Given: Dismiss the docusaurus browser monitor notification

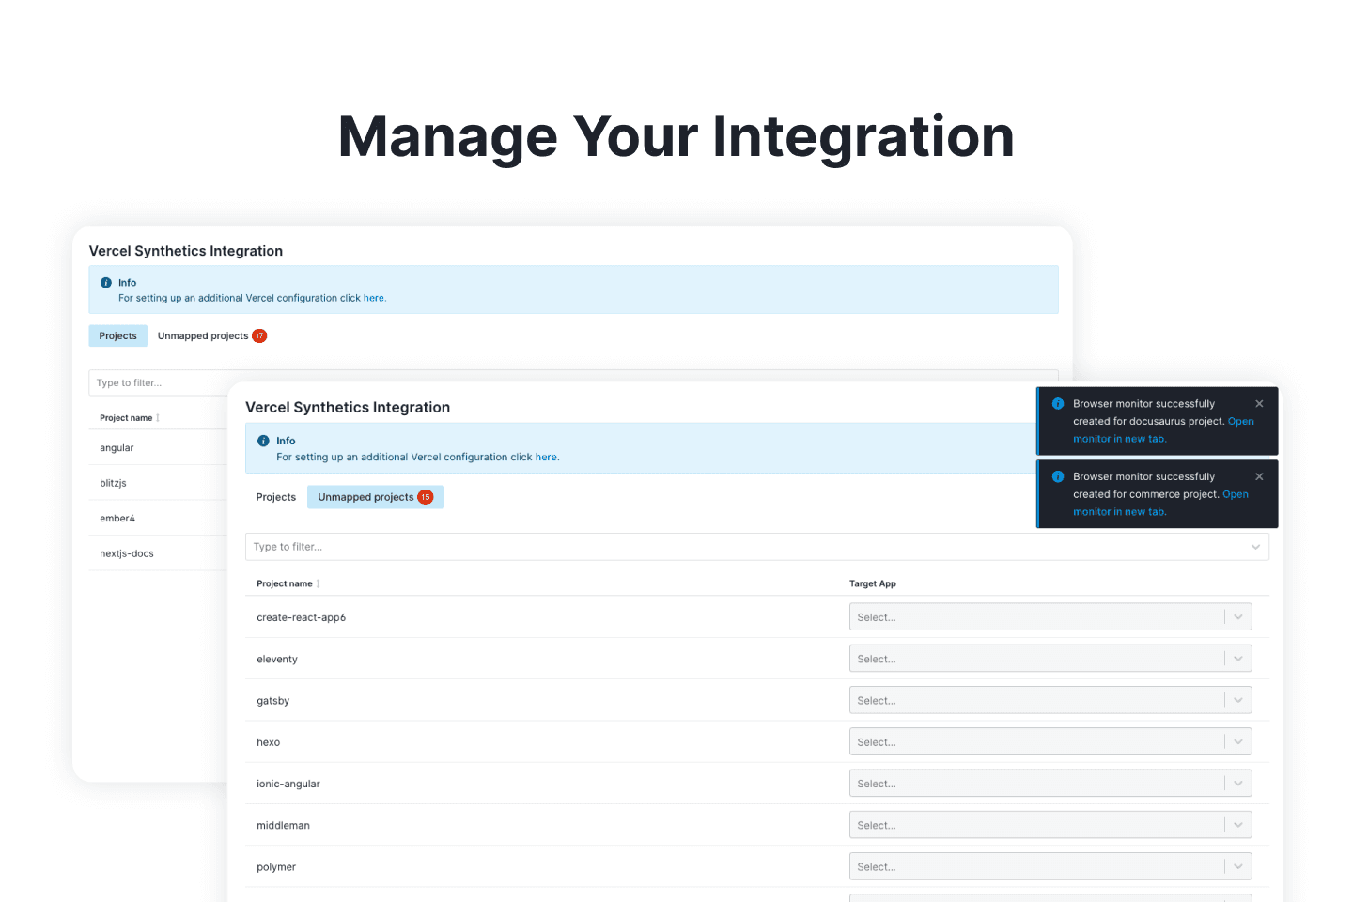Looking at the screenshot, I should pos(1259,404).
